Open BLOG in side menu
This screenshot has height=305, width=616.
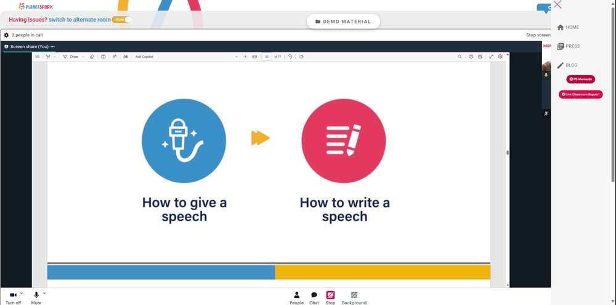pos(567,65)
